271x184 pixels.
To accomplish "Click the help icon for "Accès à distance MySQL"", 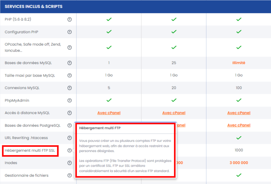I will pos(69,113).
